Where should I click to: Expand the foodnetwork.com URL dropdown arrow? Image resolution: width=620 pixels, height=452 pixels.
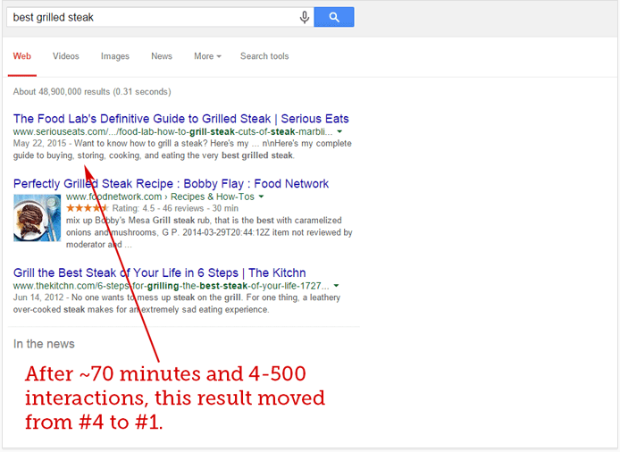click(x=261, y=197)
